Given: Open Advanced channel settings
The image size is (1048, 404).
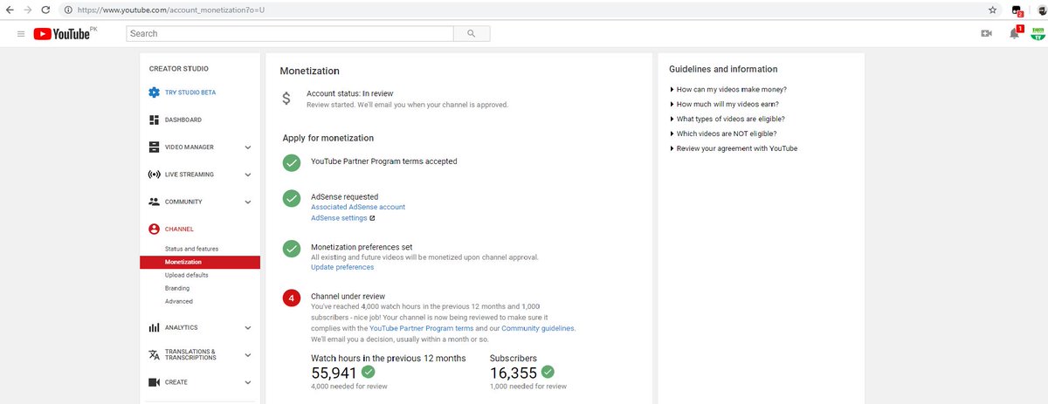Looking at the screenshot, I should click(x=178, y=301).
